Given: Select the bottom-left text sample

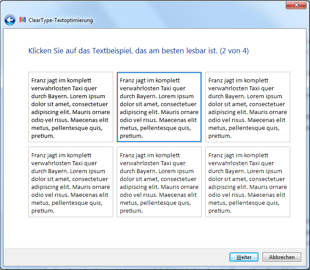Looking at the screenshot, I should [x=70, y=182].
